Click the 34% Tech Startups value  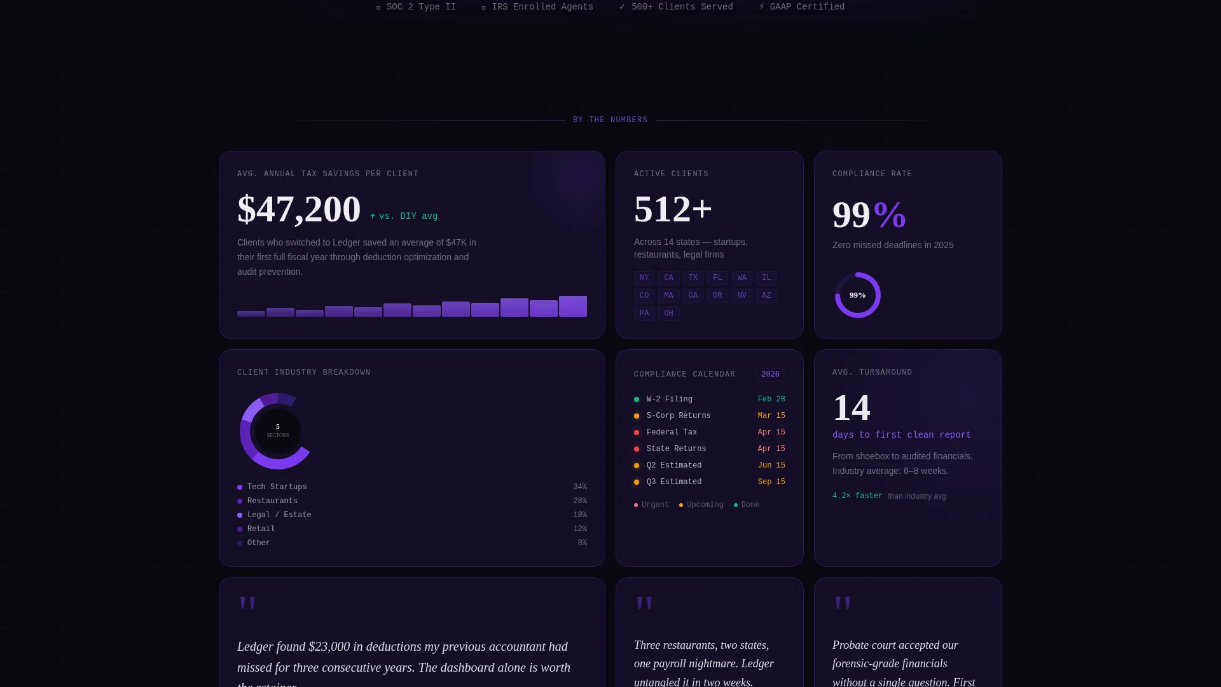tap(580, 487)
